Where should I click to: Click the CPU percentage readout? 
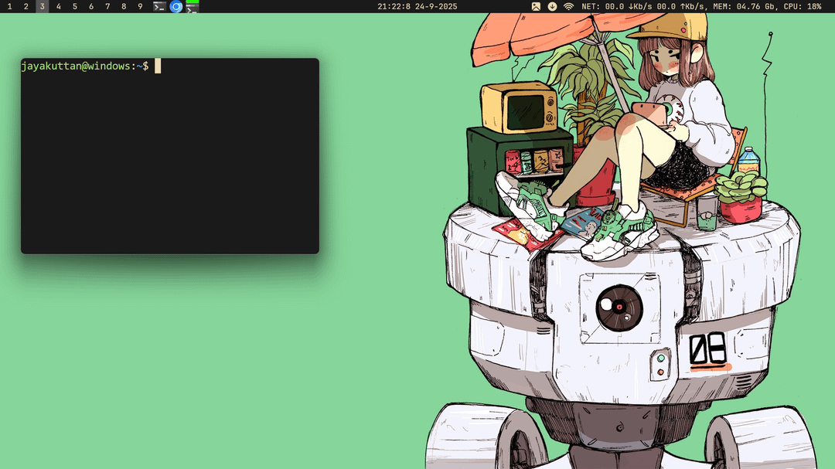coord(803,6)
